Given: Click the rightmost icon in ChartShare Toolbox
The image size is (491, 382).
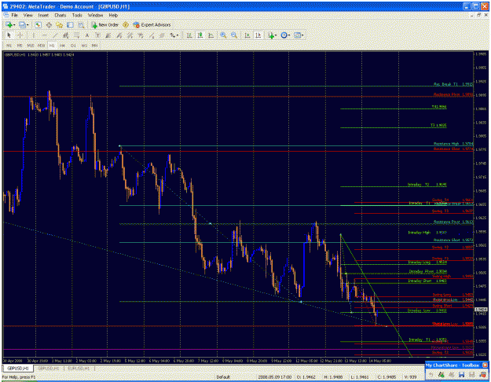Looking at the screenshot, I should point(483,374).
